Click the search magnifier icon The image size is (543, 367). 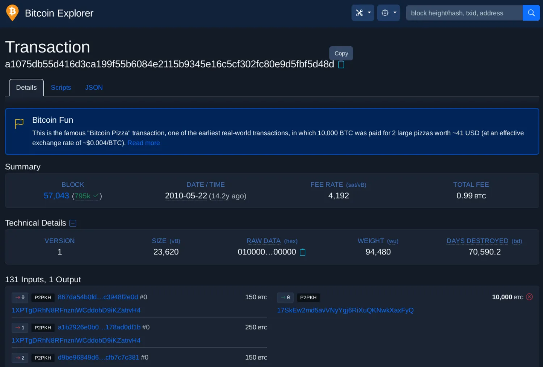point(531,13)
